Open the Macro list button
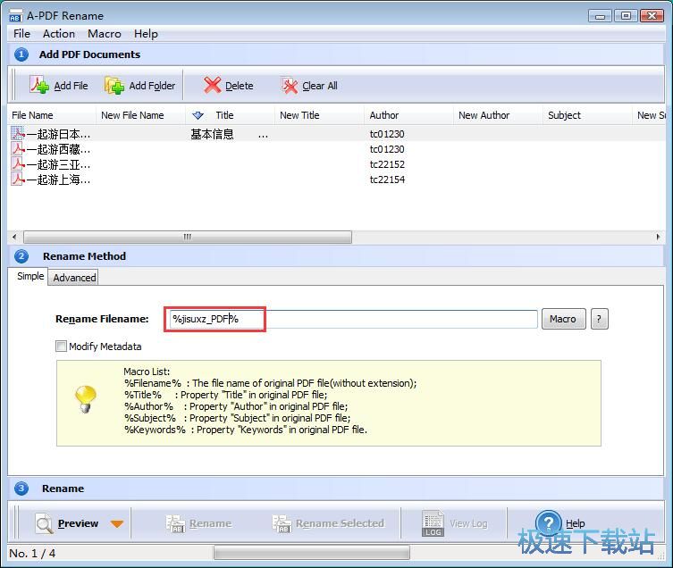 563,319
